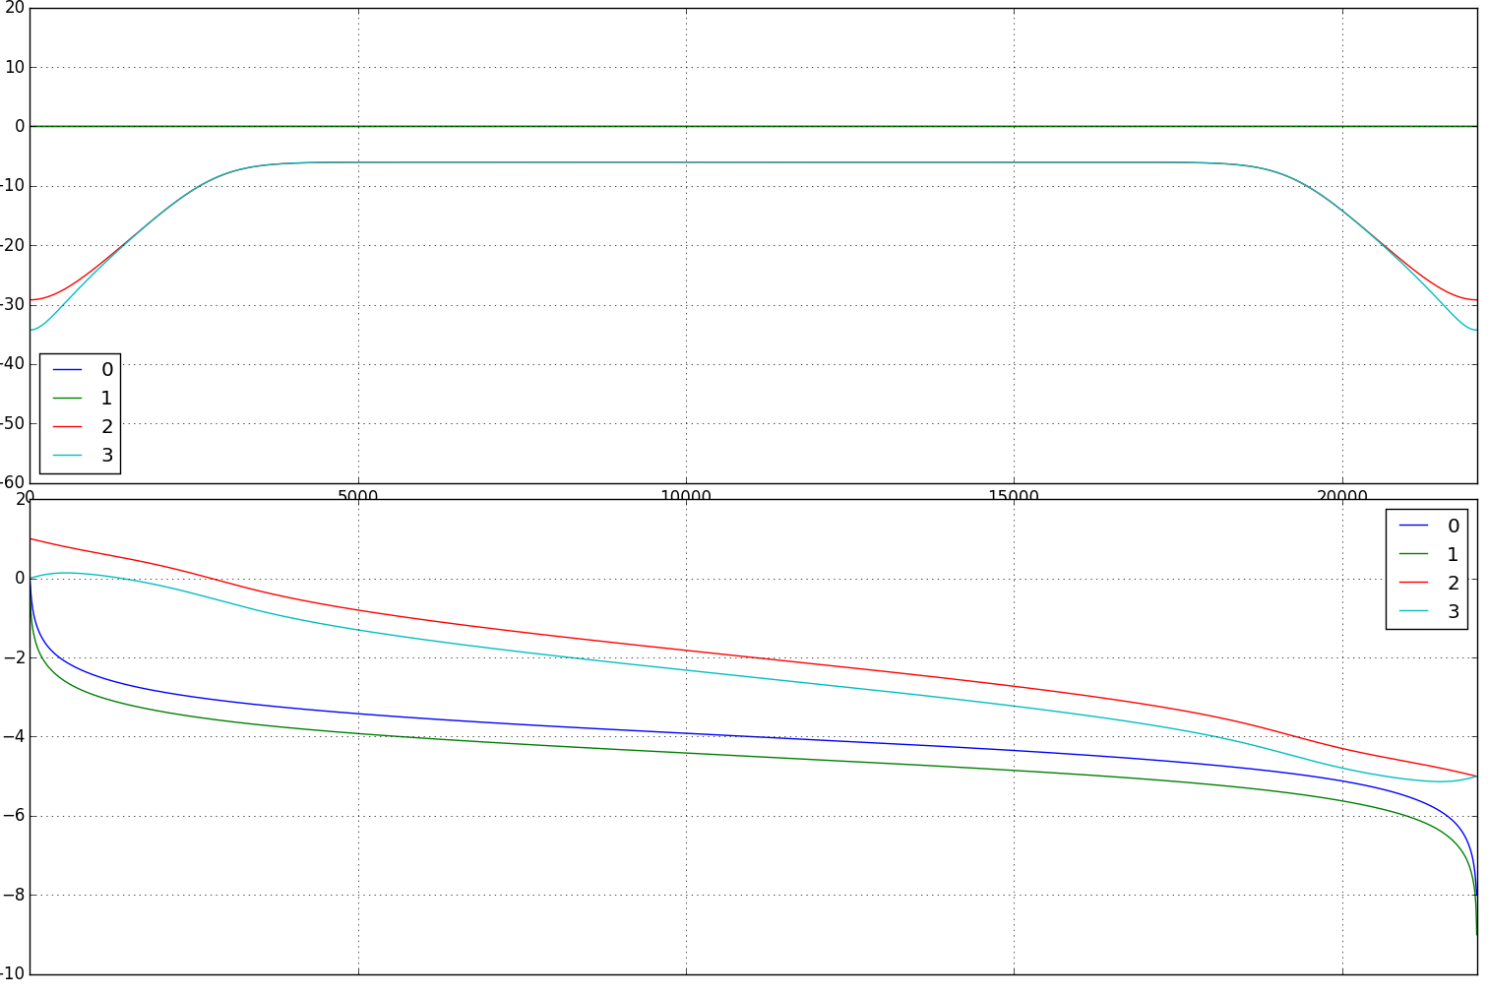Screen dimensions: 1488x996
Task: Select the 15000 x-axis tick label
Action: [1014, 494]
